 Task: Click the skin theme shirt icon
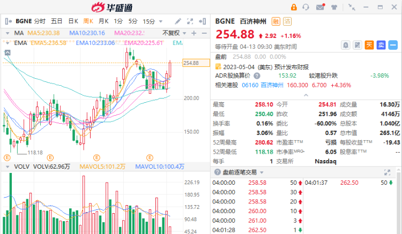pos(334,7)
